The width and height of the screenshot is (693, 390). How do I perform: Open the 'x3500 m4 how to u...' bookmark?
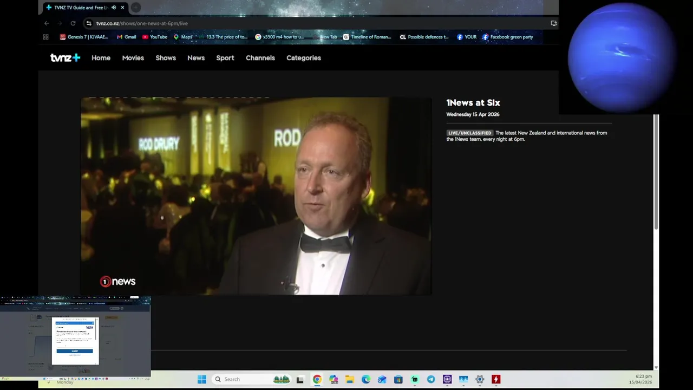[280, 37]
